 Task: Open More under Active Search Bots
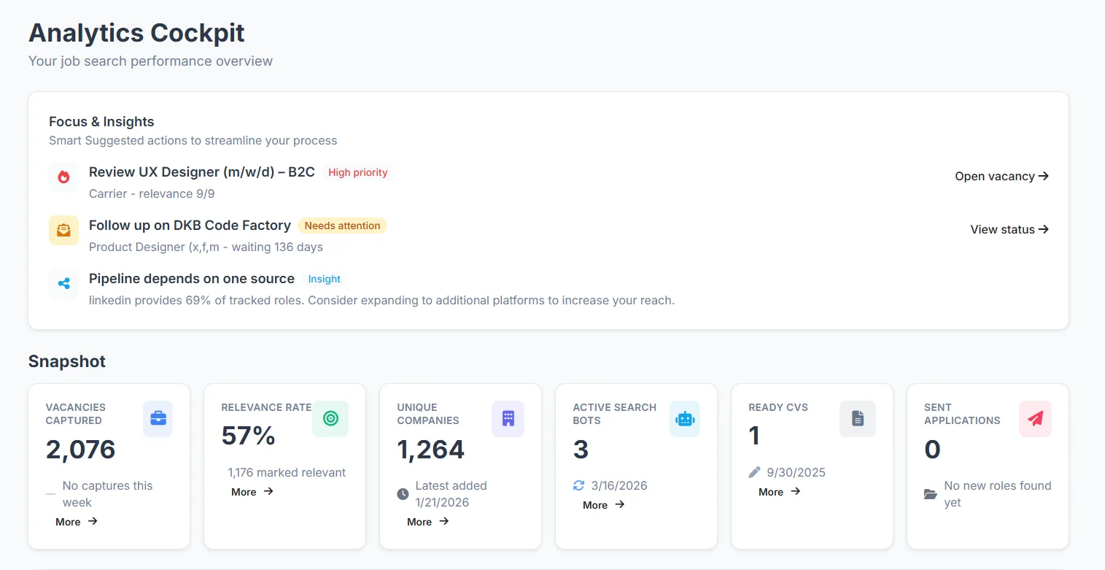pos(604,505)
